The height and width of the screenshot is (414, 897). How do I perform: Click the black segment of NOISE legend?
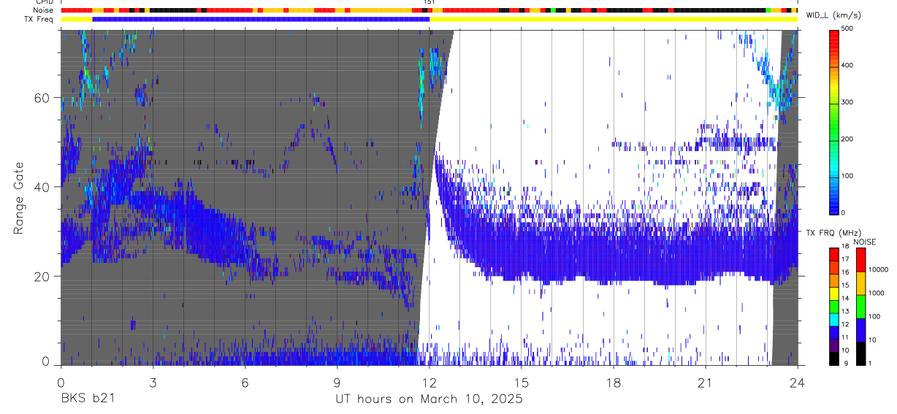click(861, 353)
